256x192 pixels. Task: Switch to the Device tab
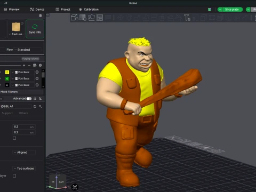point(37,10)
